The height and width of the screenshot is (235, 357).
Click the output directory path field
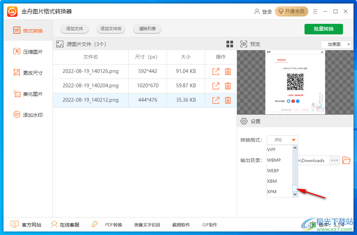tap(313, 160)
